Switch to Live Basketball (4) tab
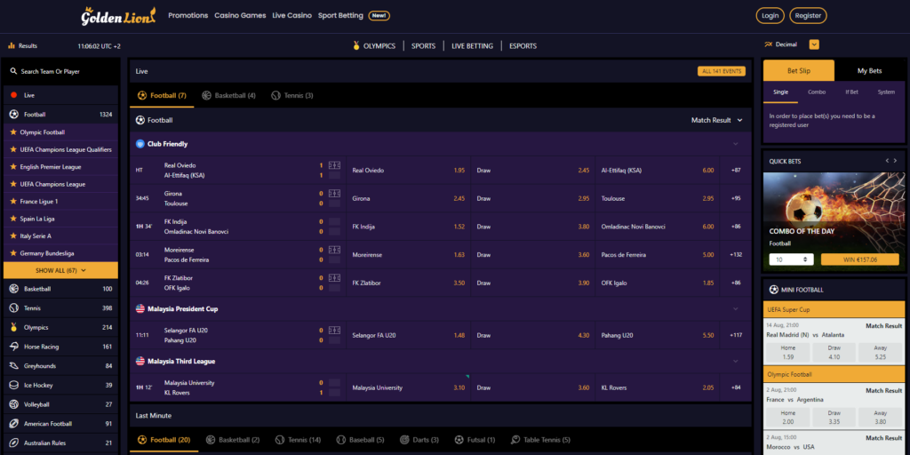Screen dimensions: 910x455 pos(228,95)
